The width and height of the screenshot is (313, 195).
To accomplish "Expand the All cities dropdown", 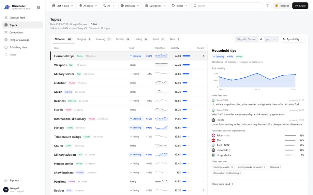I will pyautogui.click(x=88, y=6).
